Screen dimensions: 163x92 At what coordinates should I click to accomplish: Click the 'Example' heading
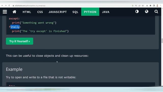(14, 69)
